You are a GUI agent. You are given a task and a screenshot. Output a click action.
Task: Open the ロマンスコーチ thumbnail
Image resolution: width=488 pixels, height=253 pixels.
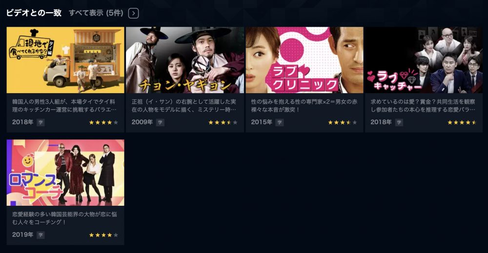[65, 173]
